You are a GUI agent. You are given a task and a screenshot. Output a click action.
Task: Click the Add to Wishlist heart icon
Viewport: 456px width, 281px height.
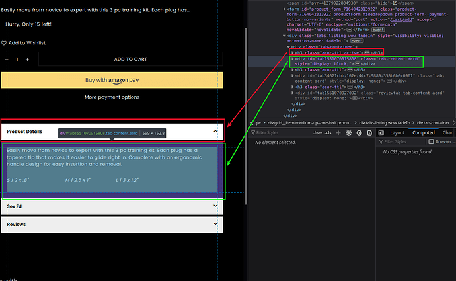(x=4, y=42)
